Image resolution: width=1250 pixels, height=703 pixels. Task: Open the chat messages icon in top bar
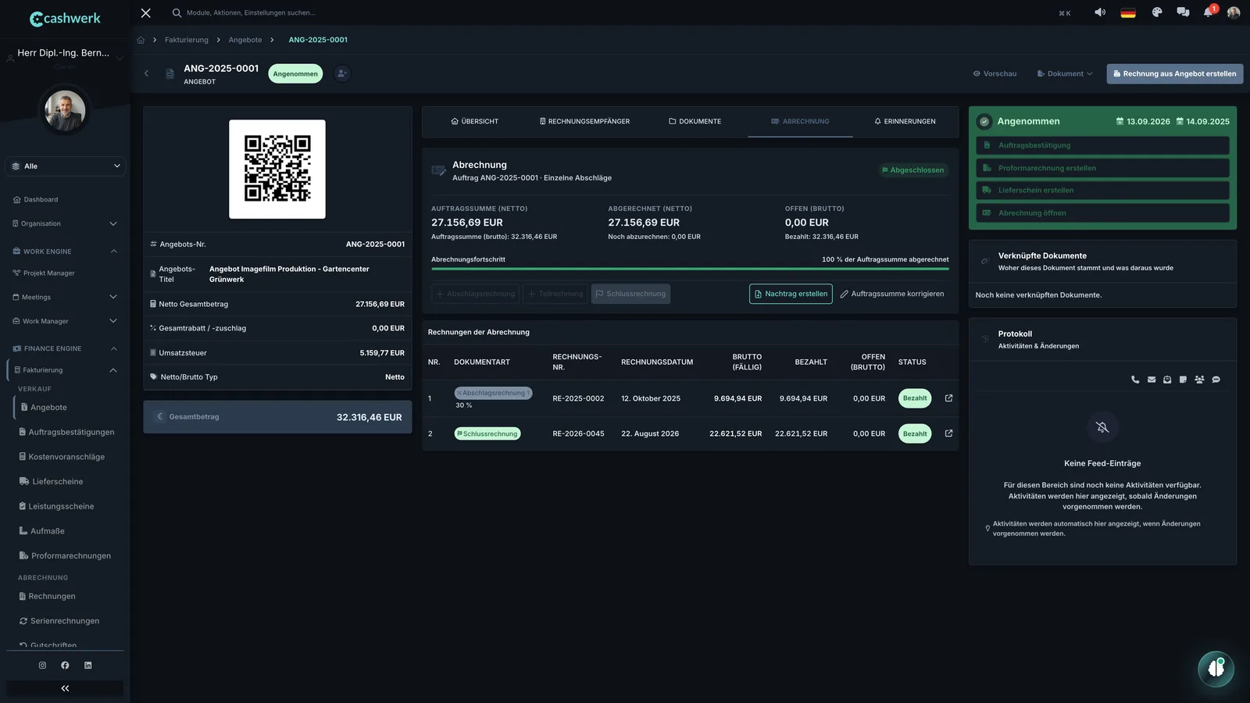pos(1183,12)
